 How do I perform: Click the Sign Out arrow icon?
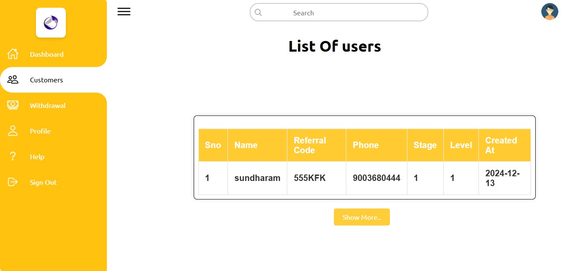(13, 182)
